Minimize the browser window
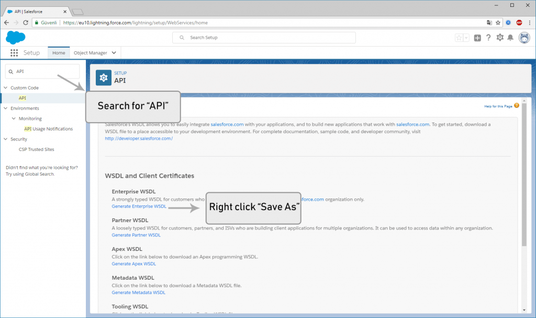Screen dimensions: 536x318 pos(496,5)
